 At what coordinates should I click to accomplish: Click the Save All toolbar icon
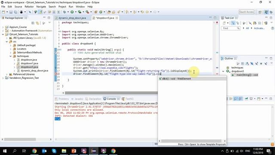pos(15,12)
